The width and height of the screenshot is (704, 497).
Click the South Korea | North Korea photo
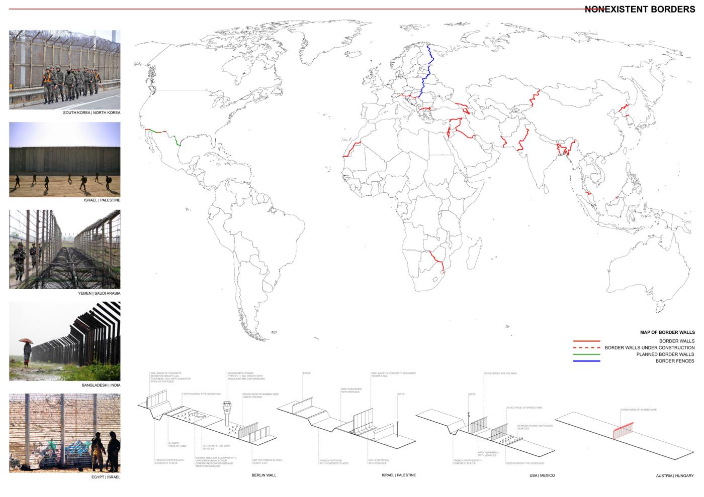[x=64, y=69]
